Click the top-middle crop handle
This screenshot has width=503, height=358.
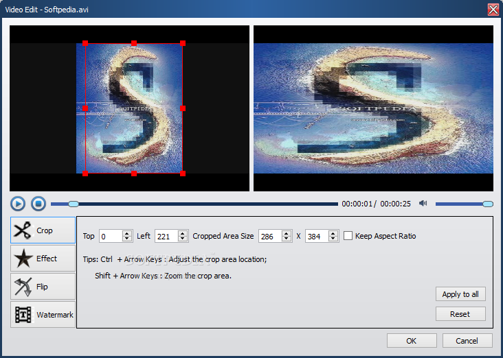(134, 43)
